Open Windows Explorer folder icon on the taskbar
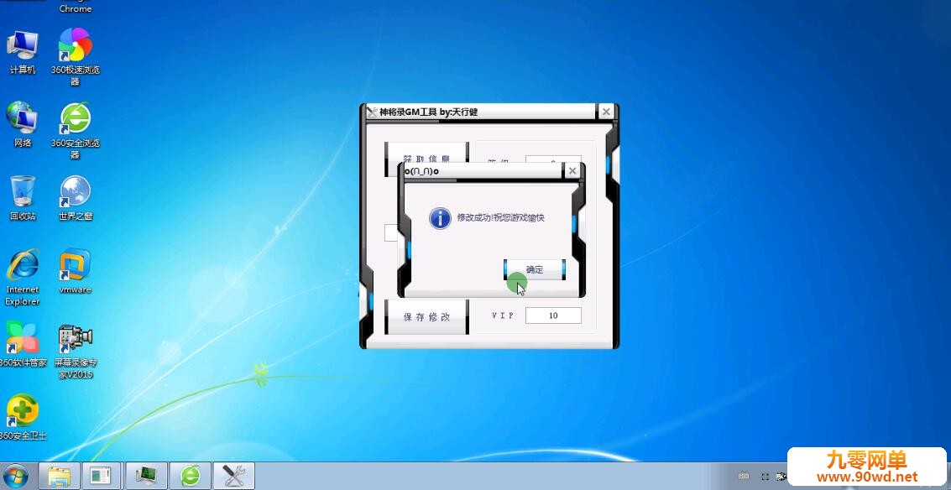 pyautogui.click(x=60, y=476)
